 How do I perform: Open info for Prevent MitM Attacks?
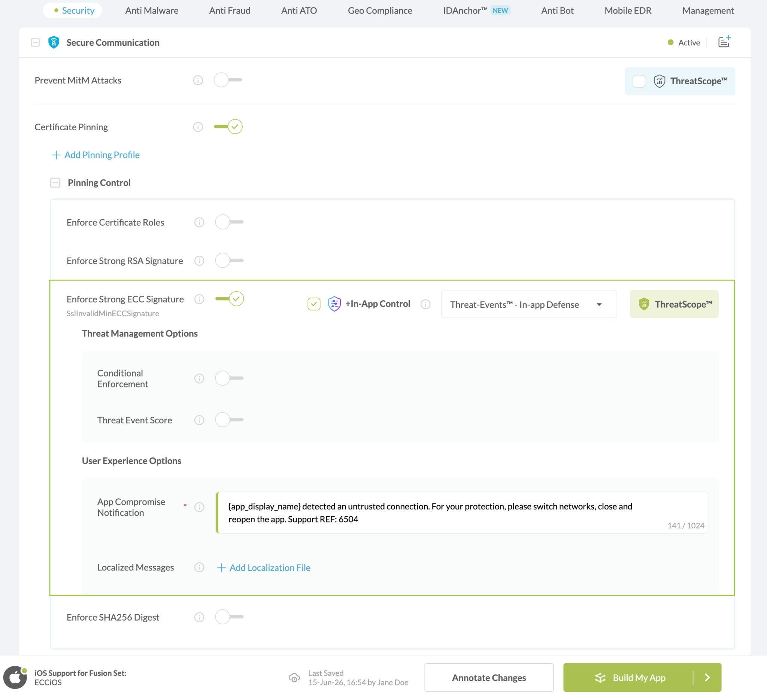(x=198, y=80)
